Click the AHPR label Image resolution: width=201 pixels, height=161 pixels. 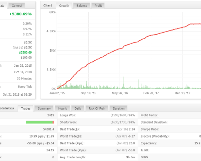coord(145,150)
